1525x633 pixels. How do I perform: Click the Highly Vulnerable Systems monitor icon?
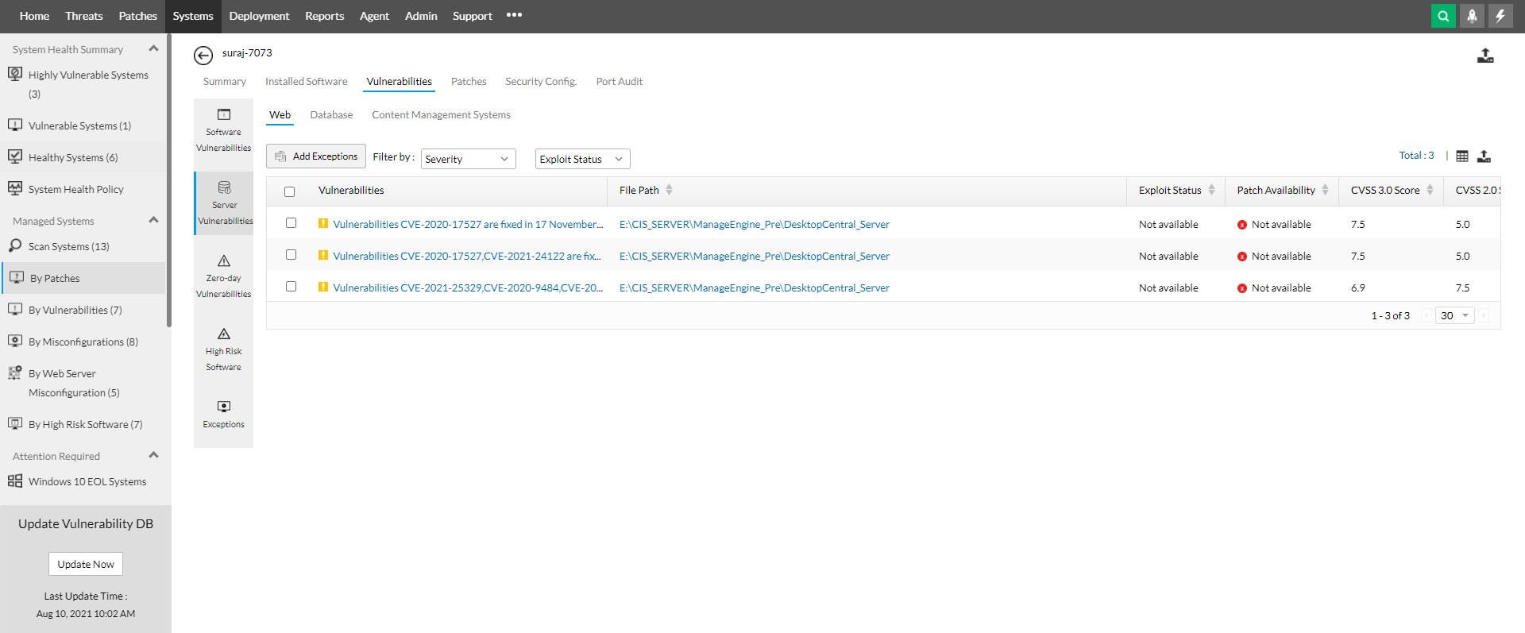click(x=15, y=74)
